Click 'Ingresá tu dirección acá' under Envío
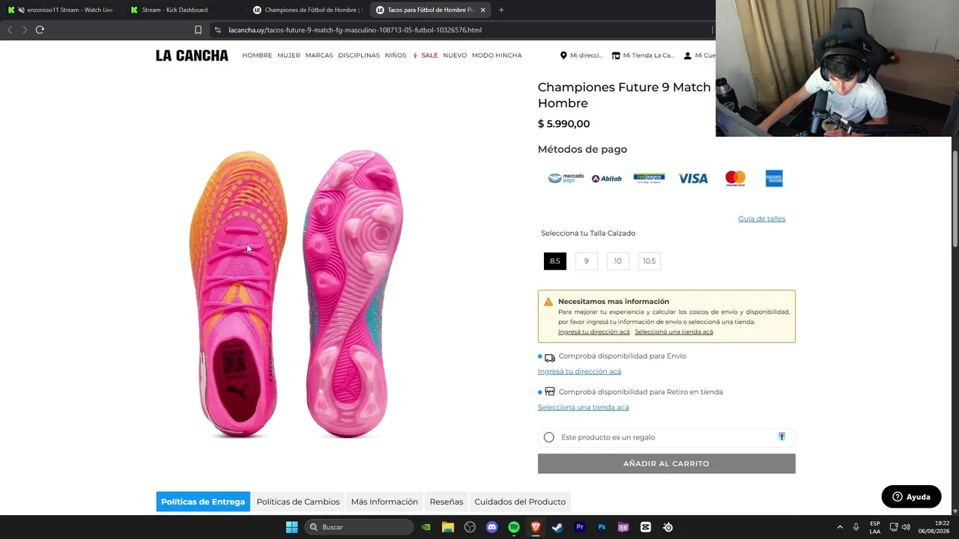This screenshot has width=959, height=539. pyautogui.click(x=579, y=371)
